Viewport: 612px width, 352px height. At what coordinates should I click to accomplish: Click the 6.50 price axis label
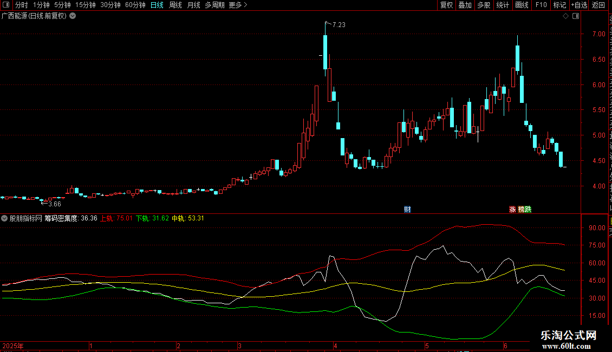tap(598, 60)
